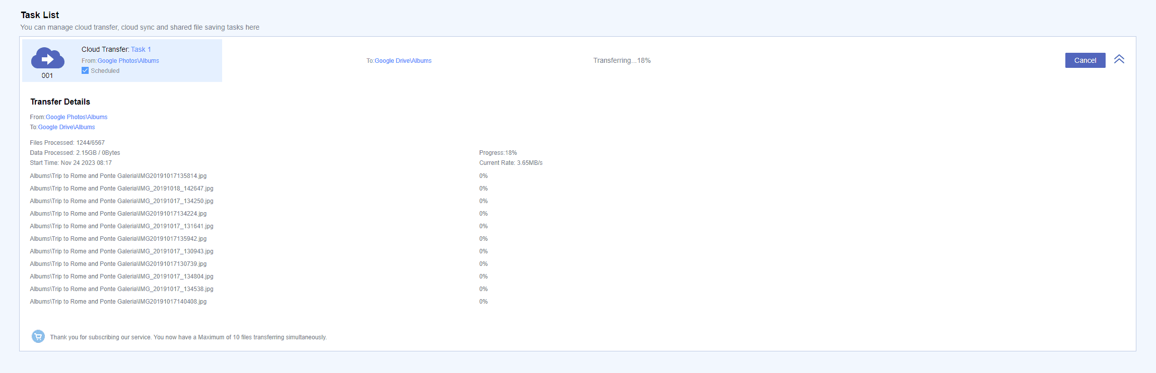
Task: Open the Task 1 link
Action: (x=141, y=49)
